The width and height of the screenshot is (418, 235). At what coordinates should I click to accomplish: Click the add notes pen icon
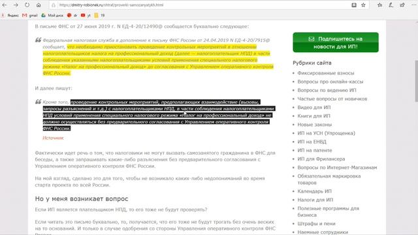tap(391, 5)
